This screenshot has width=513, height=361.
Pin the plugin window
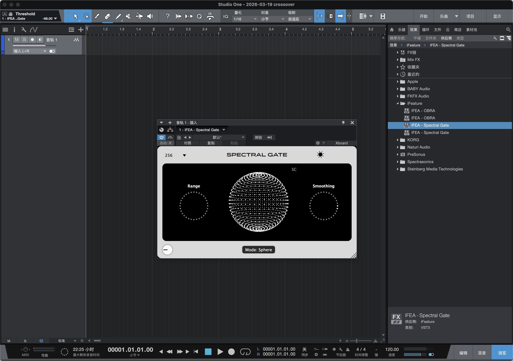pyautogui.click(x=343, y=123)
